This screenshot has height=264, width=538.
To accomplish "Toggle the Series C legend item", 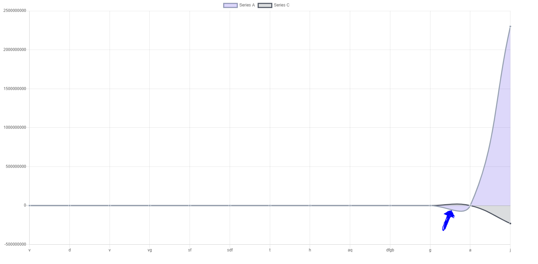I will pyautogui.click(x=274, y=5).
